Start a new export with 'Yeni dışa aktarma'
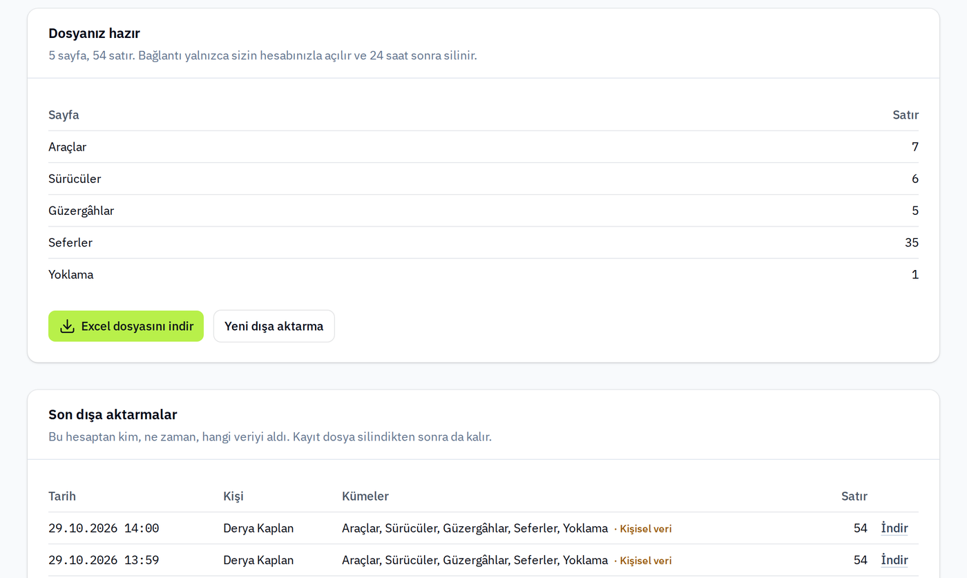 [274, 326]
